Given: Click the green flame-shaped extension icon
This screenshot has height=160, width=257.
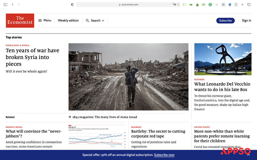Looking at the screenshot, I should 197,5.
